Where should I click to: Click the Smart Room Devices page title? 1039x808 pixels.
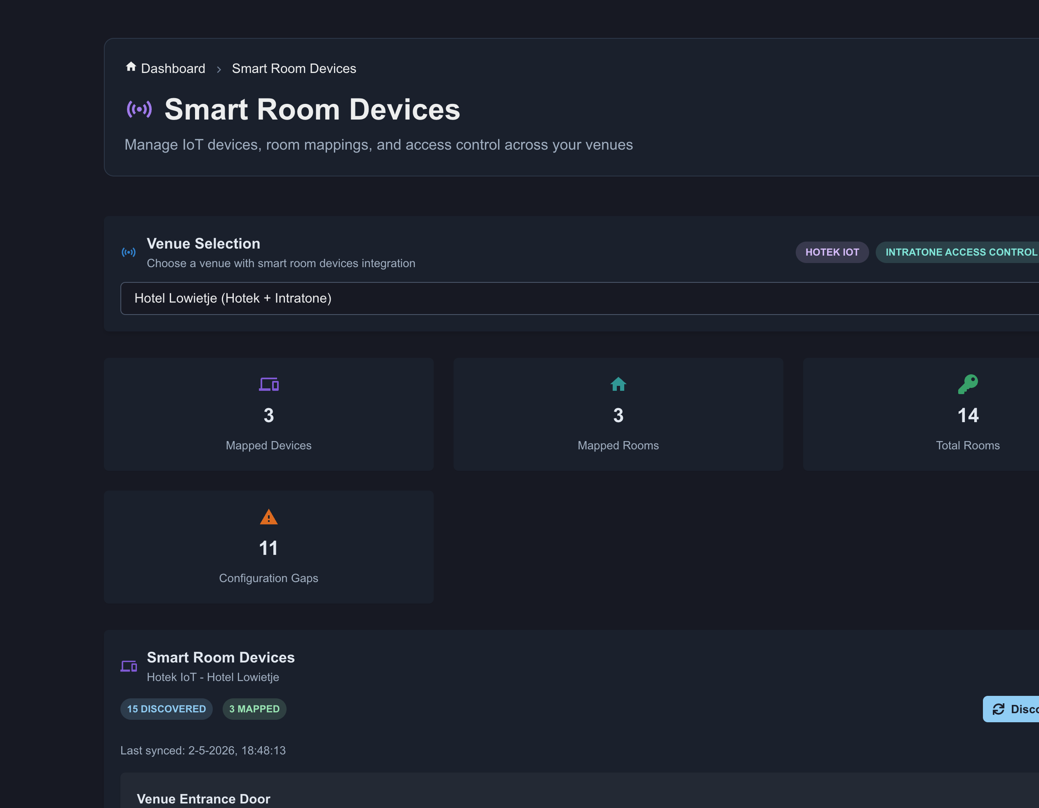click(x=313, y=109)
